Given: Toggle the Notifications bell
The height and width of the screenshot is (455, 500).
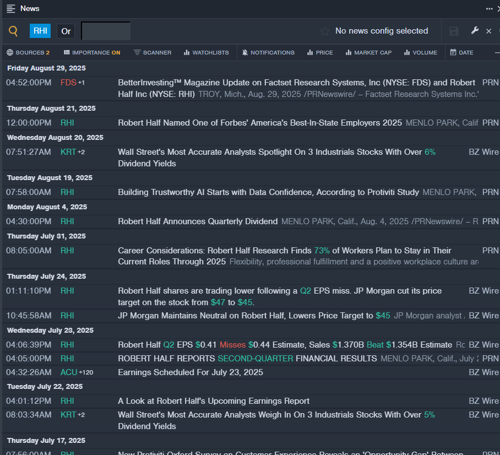Looking at the screenshot, I should (268, 53).
